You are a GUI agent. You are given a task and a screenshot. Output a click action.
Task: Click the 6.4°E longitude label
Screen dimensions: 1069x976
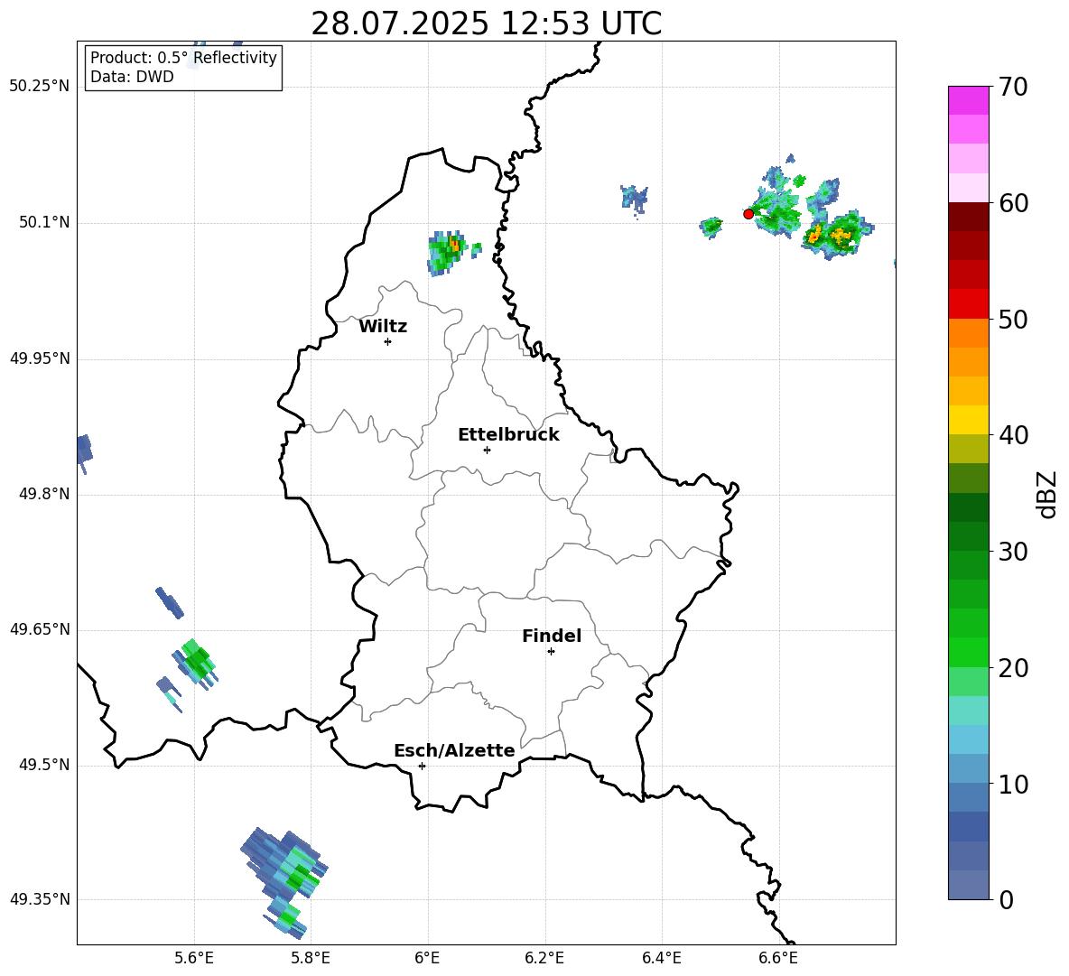pos(661,958)
